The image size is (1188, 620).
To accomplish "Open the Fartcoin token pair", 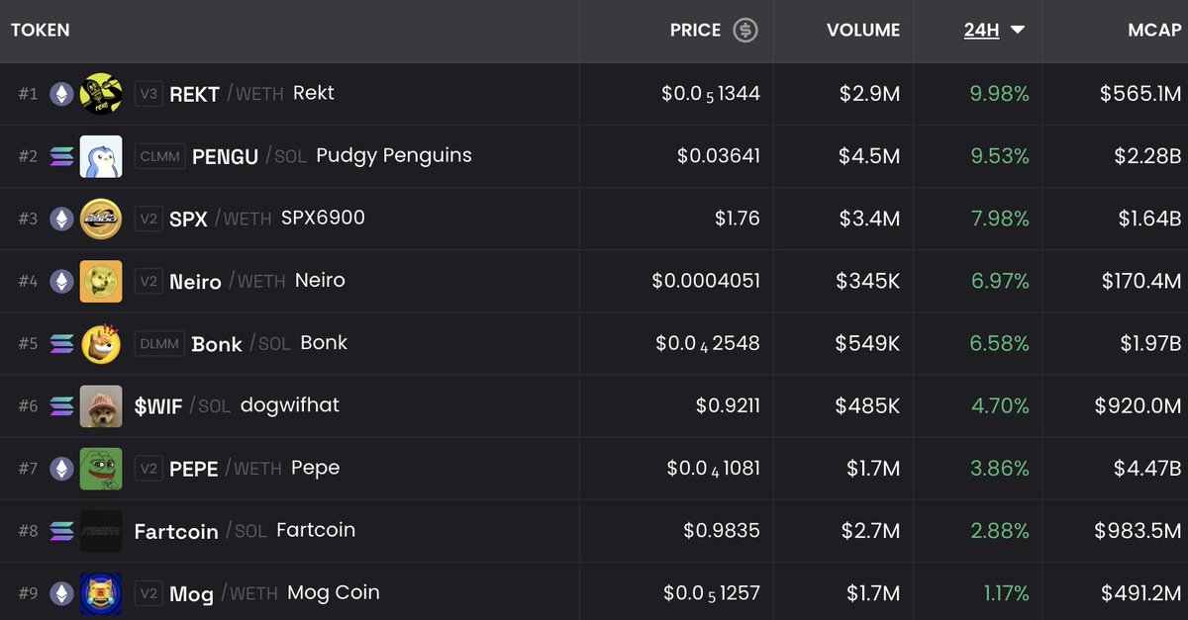I will [x=176, y=531].
